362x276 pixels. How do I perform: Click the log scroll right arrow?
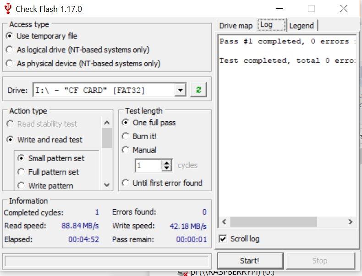pyautogui.click(x=350, y=222)
